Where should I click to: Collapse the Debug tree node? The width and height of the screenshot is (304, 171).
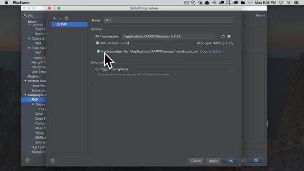click(33, 104)
